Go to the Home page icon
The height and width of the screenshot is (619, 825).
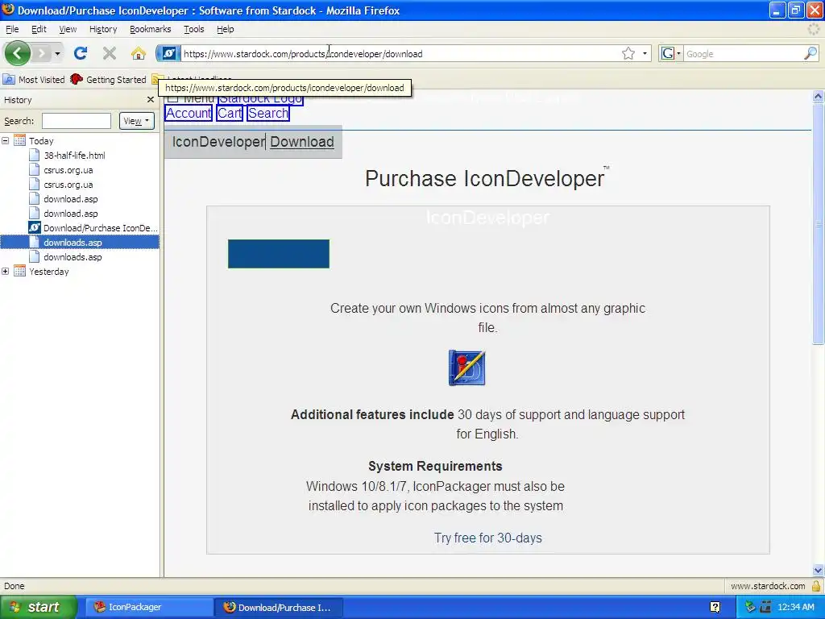(139, 53)
